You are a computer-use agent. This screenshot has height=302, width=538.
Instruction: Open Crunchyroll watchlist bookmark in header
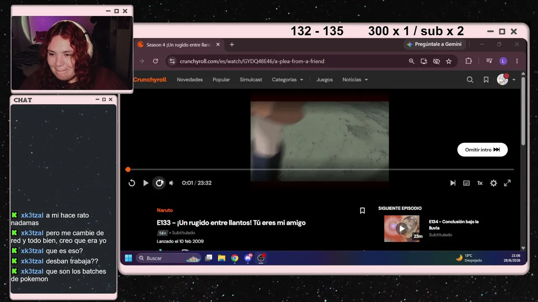point(486,80)
